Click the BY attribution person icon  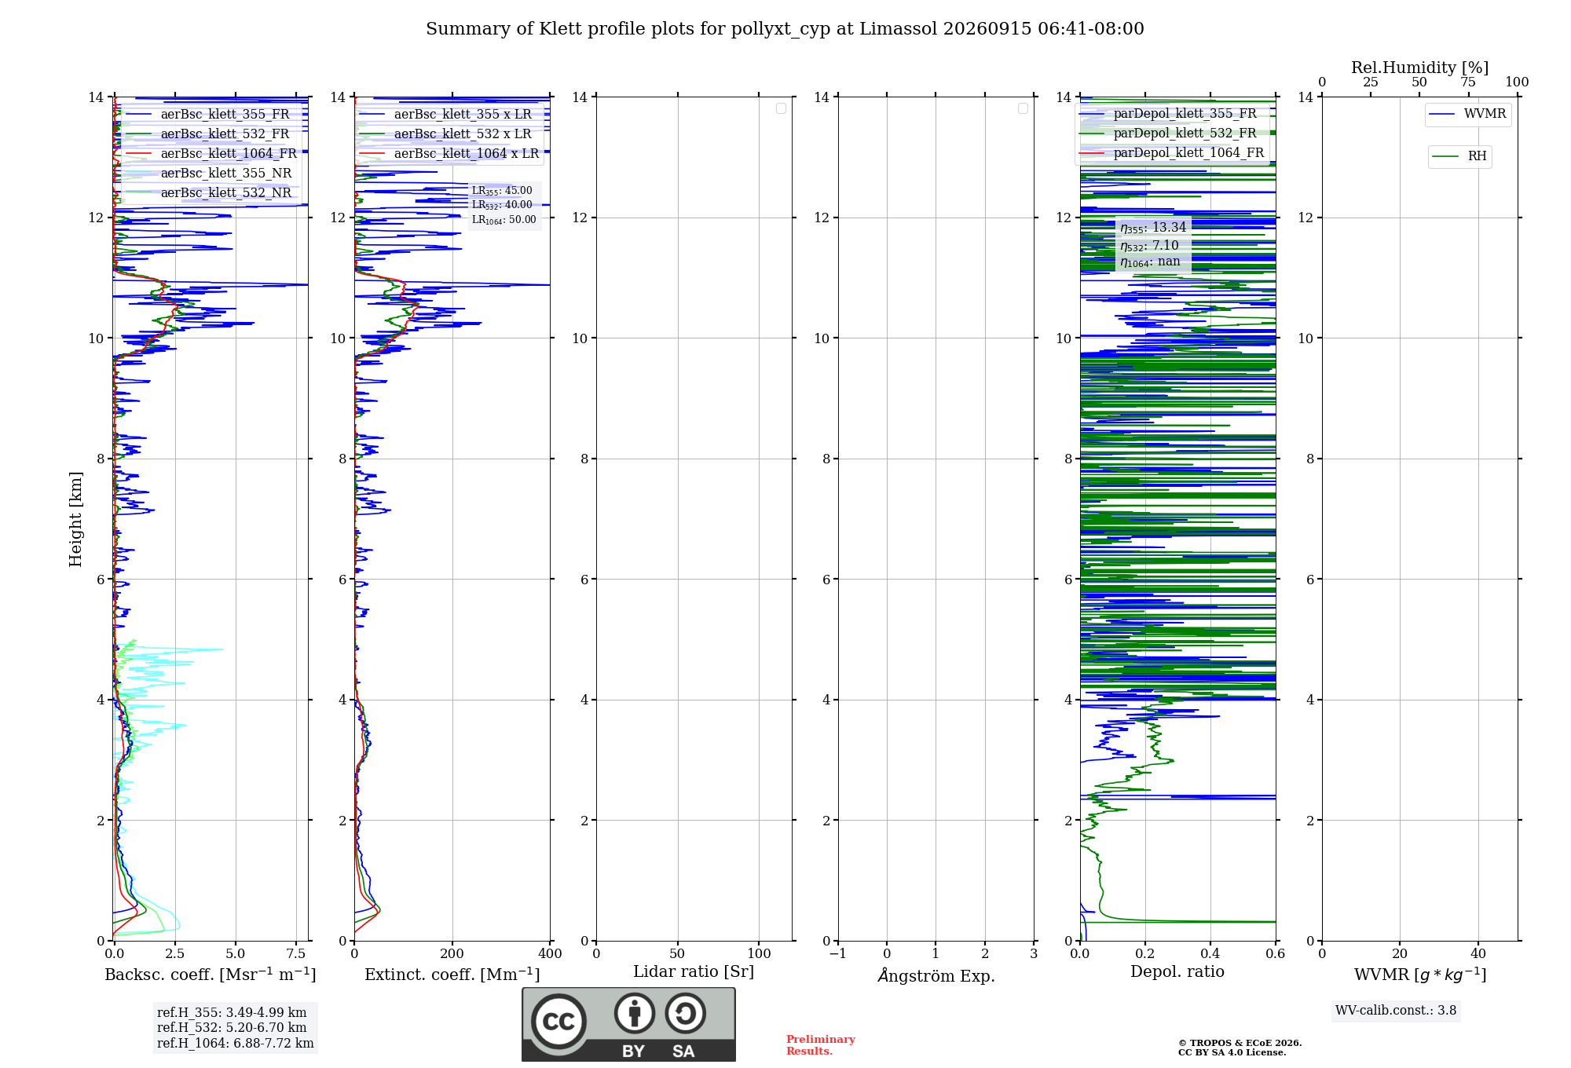635,1013
